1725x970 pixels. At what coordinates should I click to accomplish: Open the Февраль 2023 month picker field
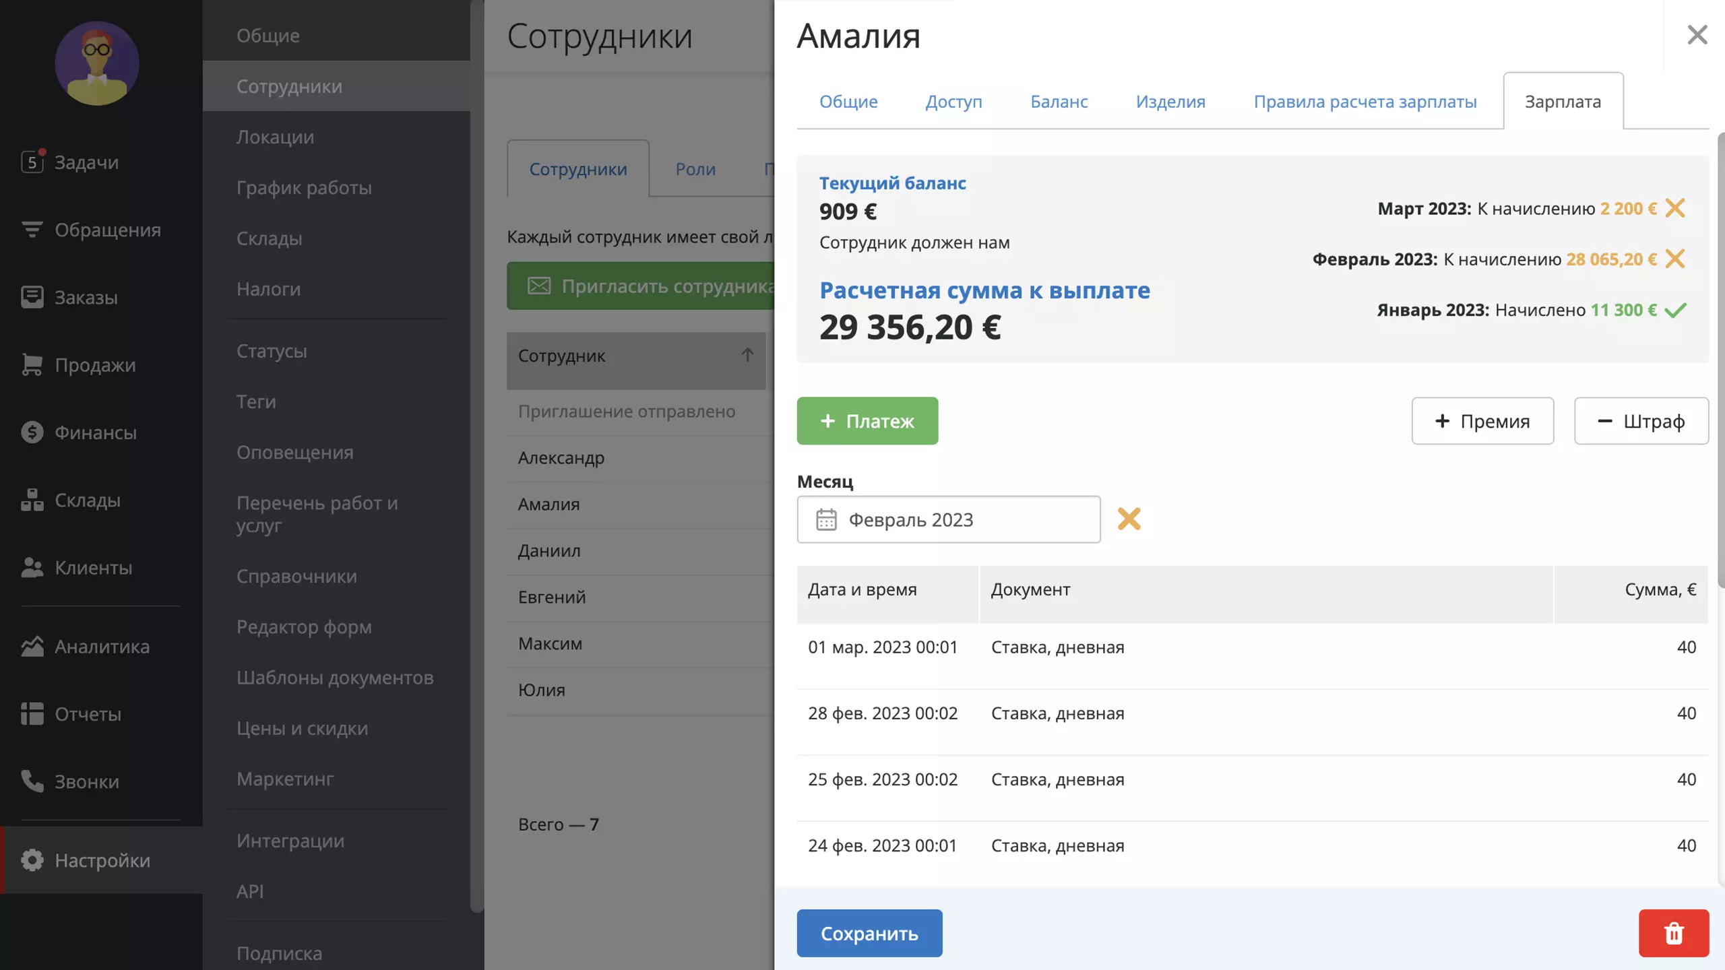[x=948, y=519]
